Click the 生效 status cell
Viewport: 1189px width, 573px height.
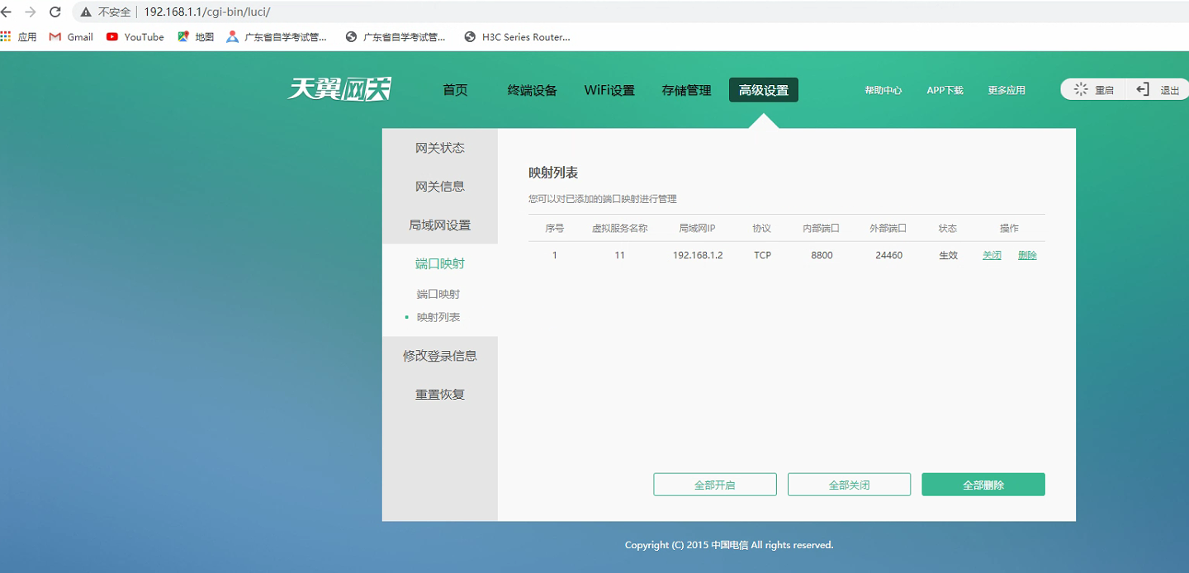pyautogui.click(x=948, y=255)
